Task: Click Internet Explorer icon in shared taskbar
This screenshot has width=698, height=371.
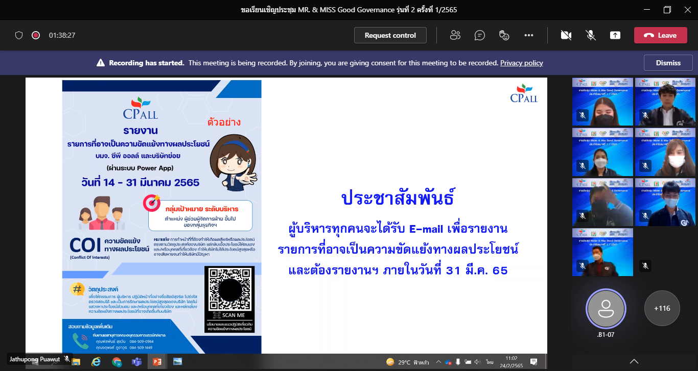Action: (96, 362)
